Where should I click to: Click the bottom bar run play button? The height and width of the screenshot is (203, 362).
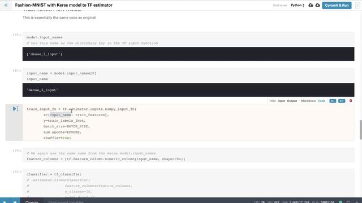point(5,202)
